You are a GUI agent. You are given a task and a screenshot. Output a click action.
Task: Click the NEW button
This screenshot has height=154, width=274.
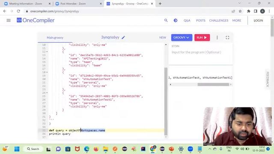163,38
